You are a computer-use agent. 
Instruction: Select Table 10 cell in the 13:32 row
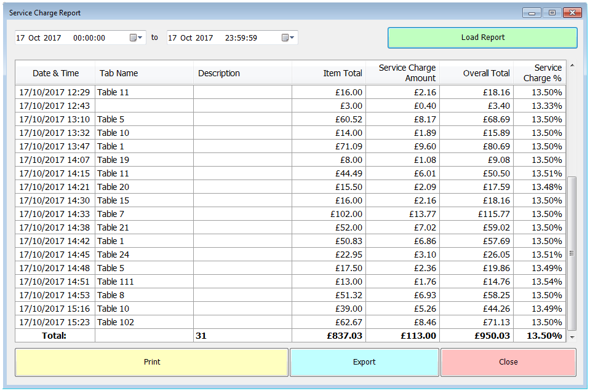(x=144, y=133)
